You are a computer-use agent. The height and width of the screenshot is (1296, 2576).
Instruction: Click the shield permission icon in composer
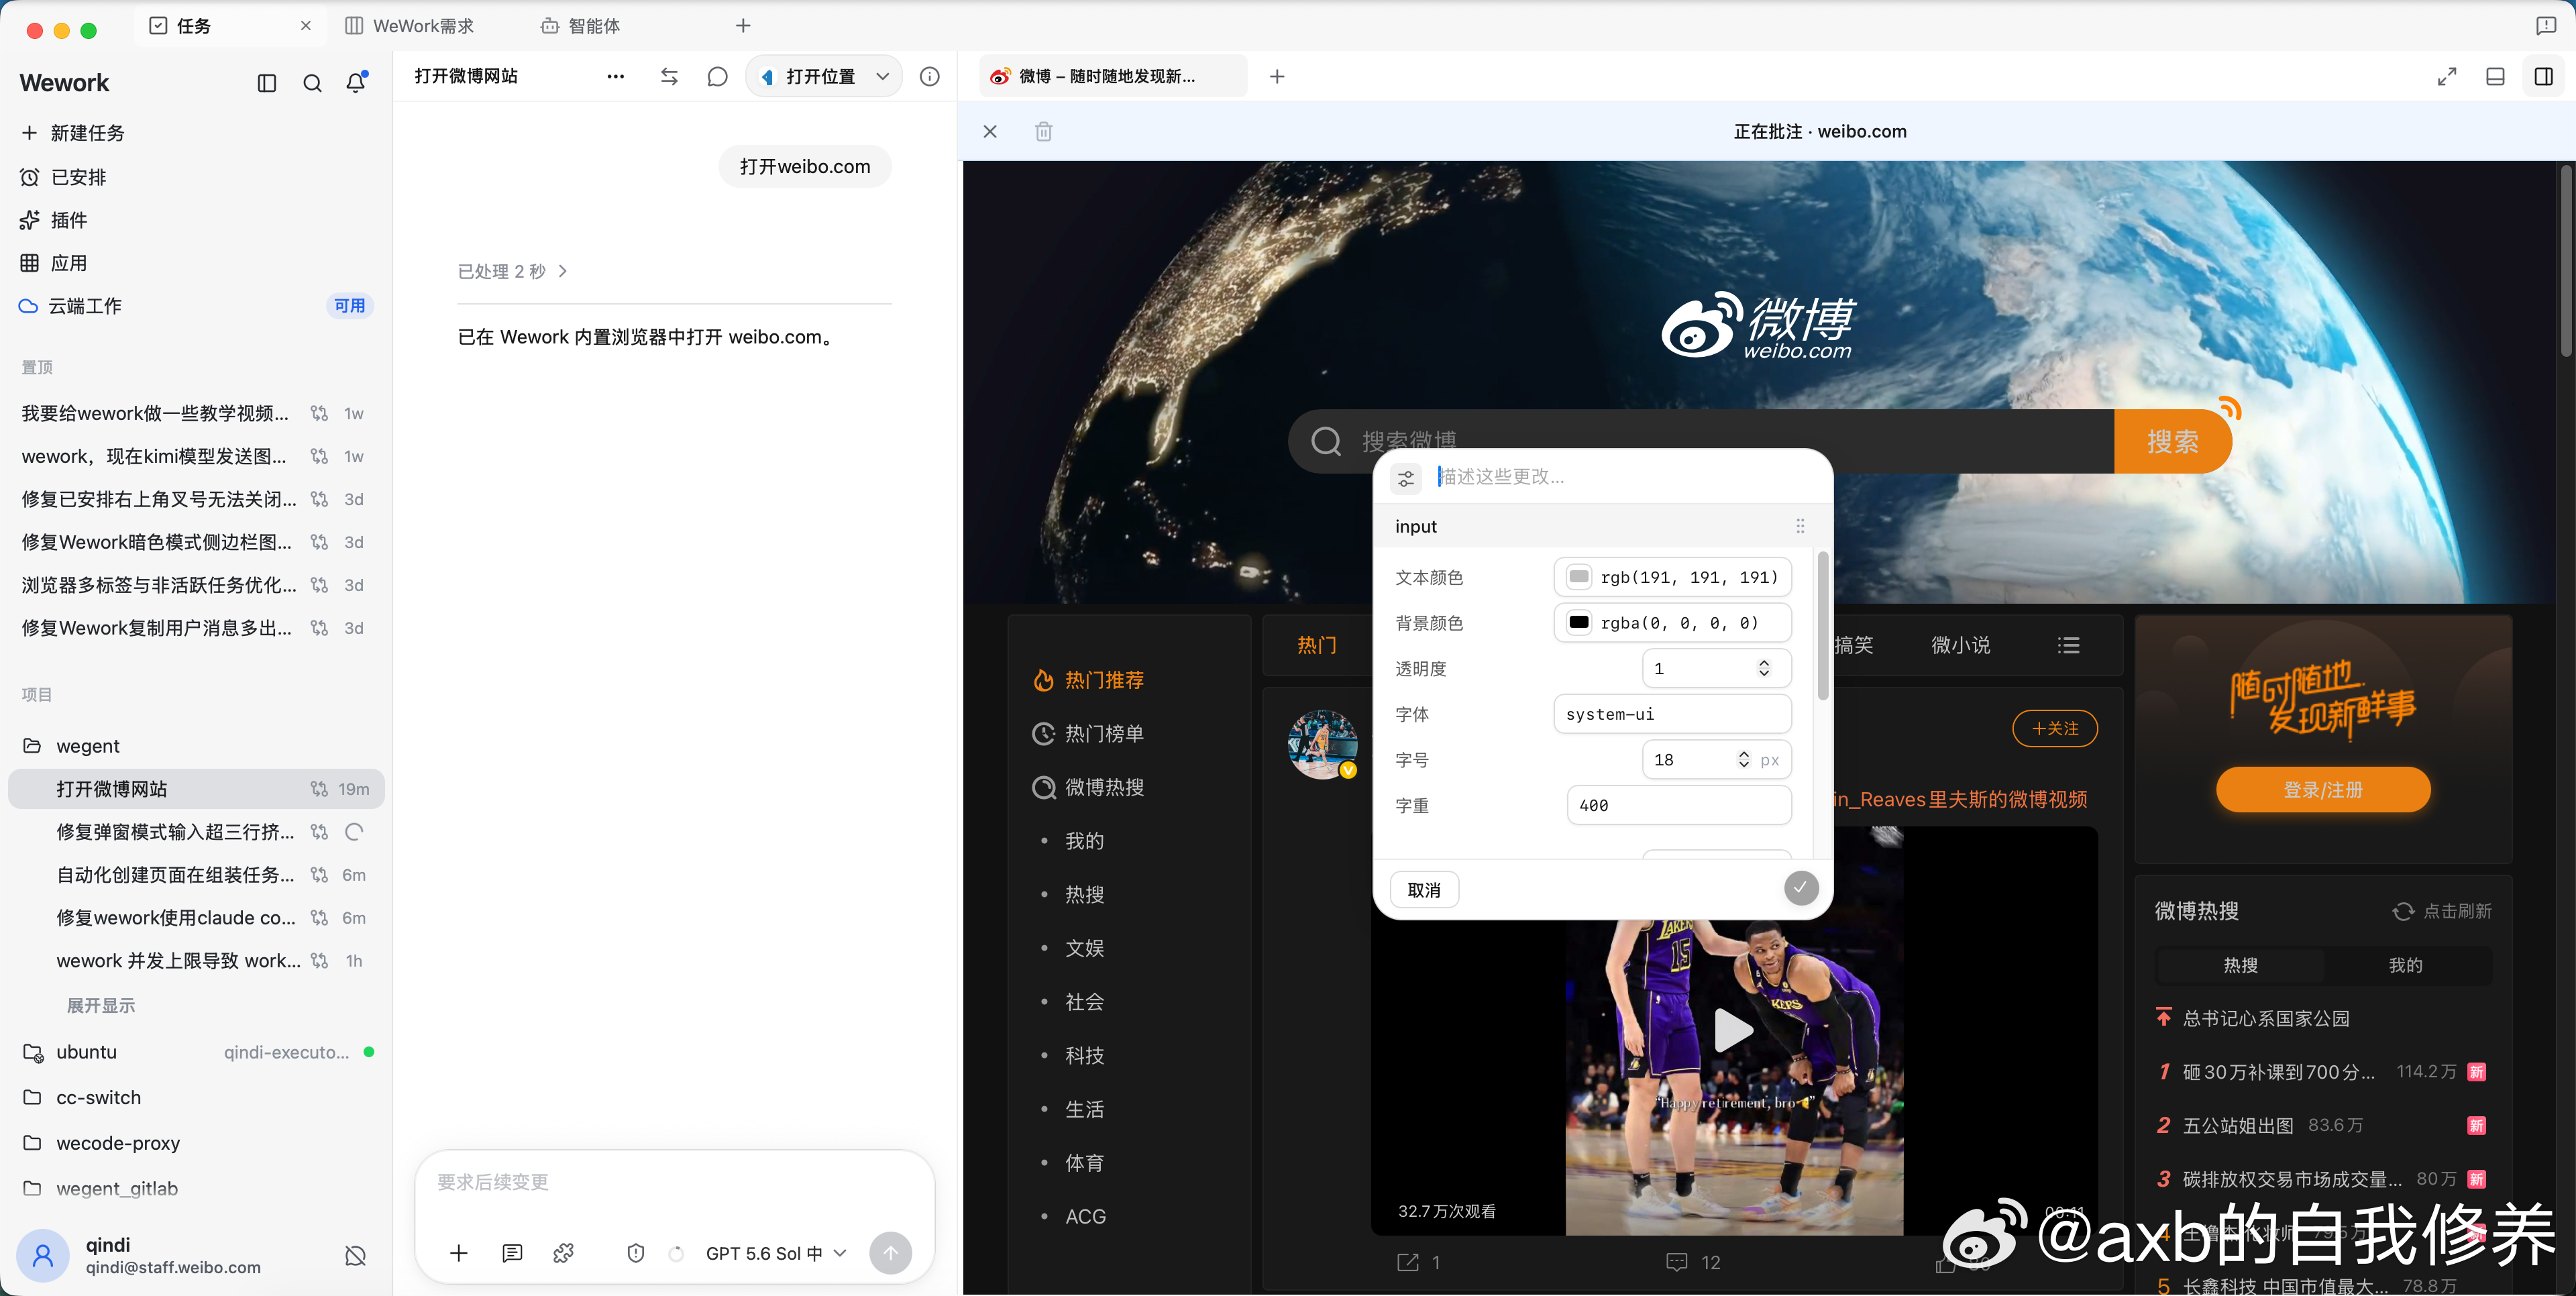[635, 1253]
